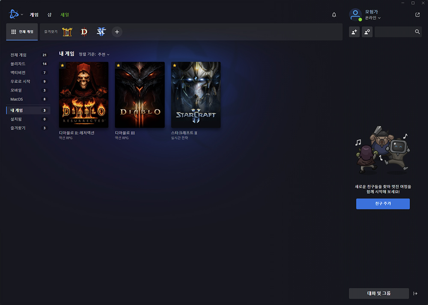Select the Diablo III favorite icon

tap(84, 32)
